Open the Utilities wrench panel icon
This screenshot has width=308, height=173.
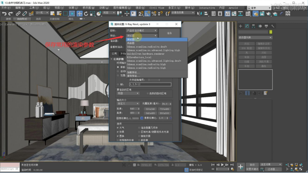pos(272,26)
